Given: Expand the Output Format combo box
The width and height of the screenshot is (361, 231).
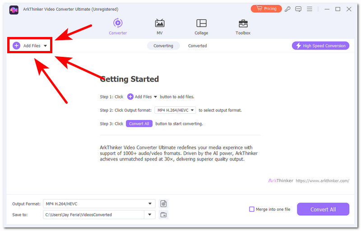Looking at the screenshot, I should (150, 204).
